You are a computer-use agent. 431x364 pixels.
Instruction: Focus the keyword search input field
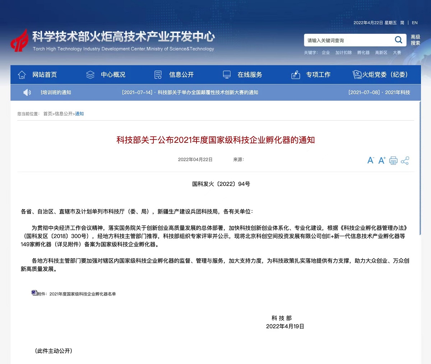coord(348,40)
